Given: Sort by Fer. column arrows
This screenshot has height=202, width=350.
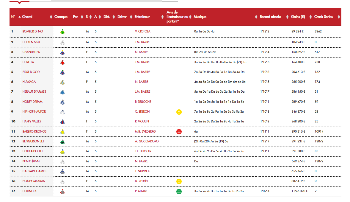Looking at the screenshot, I should [x=82, y=17].
